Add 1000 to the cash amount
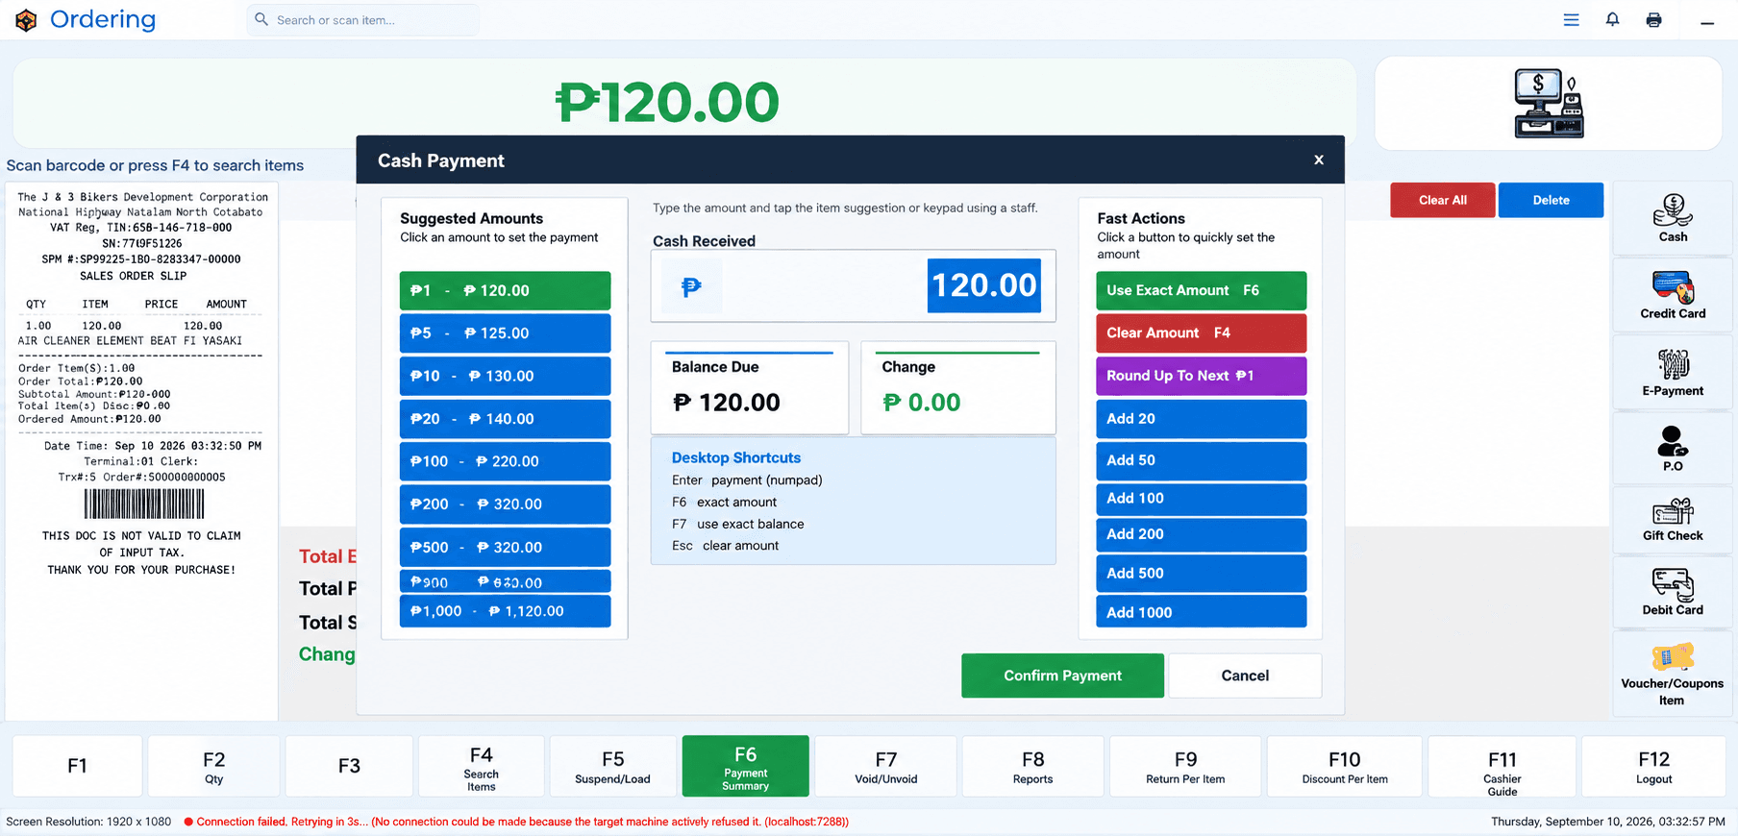This screenshot has height=836, width=1738. pyautogui.click(x=1201, y=612)
